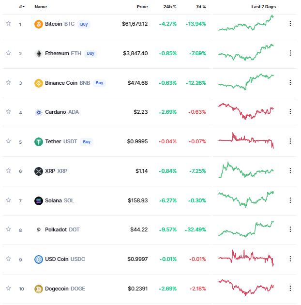
Task: Open more options menu for Solana row
Action: pos(290,200)
